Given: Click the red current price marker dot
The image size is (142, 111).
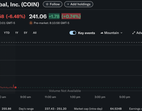Looking at the screenshot, I should tap(16, 87).
